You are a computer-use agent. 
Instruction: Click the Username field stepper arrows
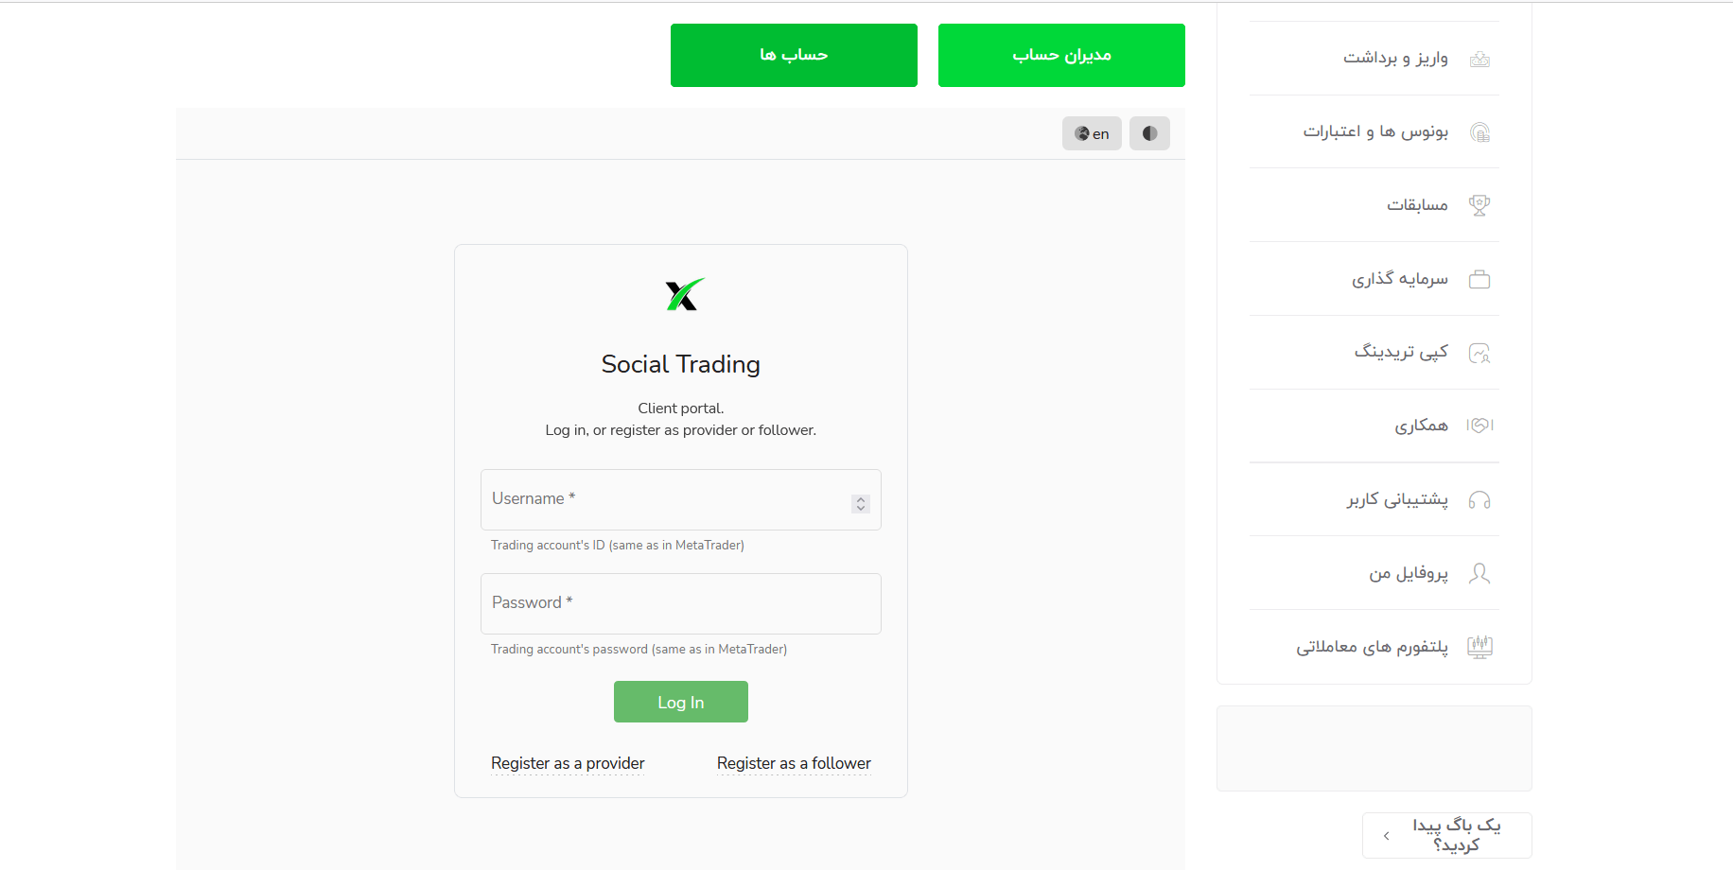click(x=861, y=504)
